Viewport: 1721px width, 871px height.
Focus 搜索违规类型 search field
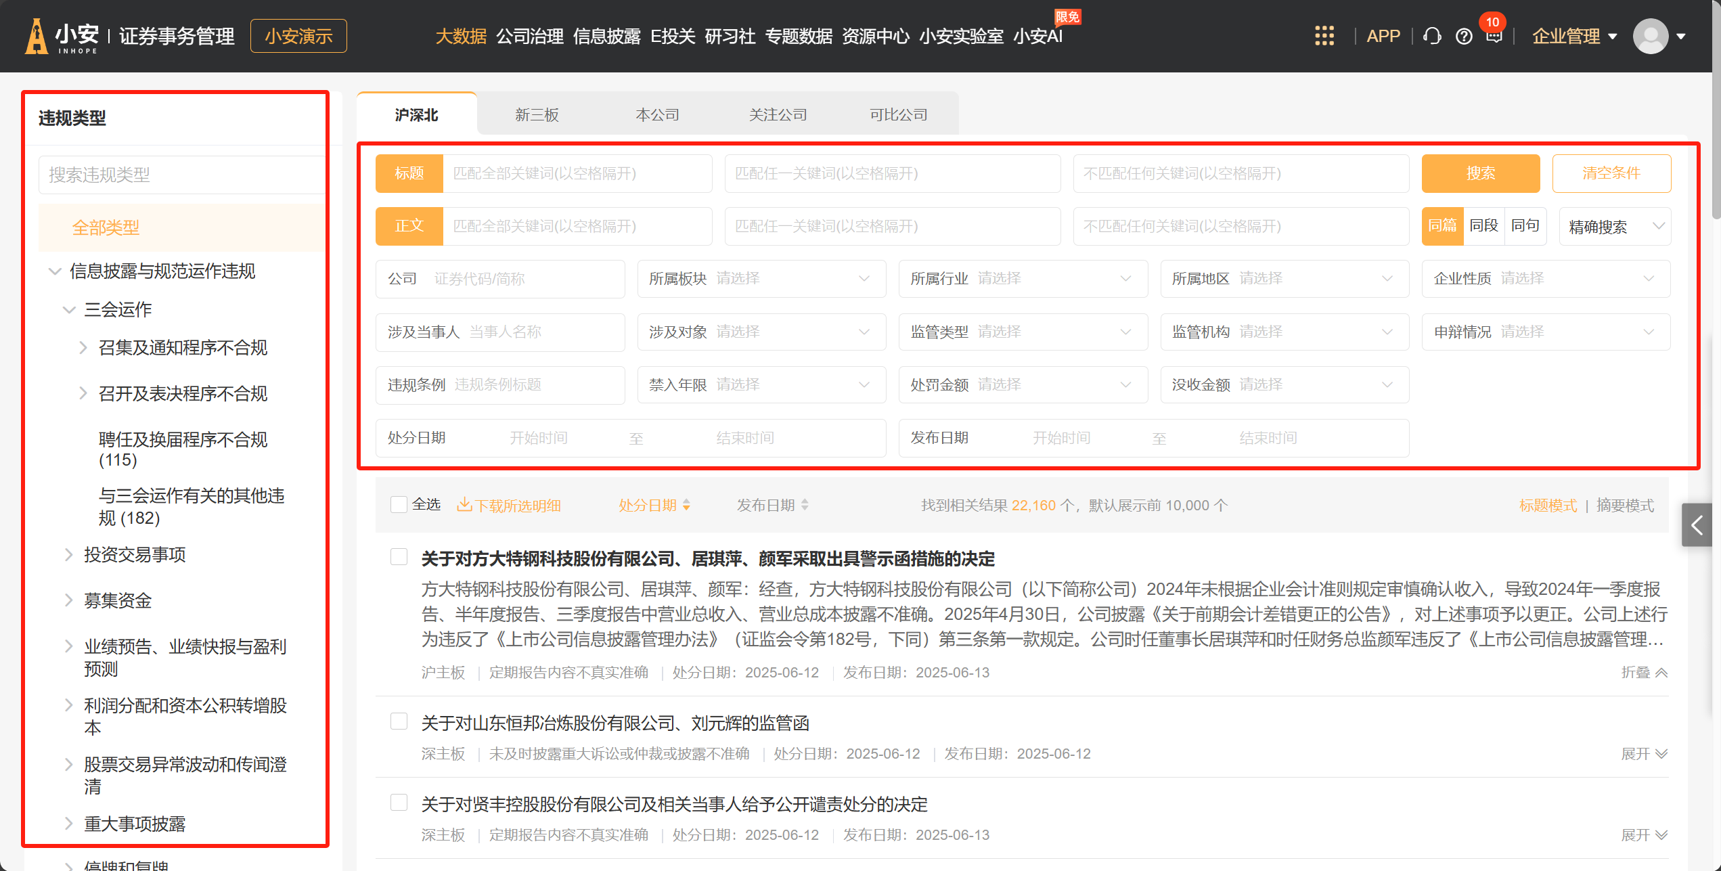(182, 175)
